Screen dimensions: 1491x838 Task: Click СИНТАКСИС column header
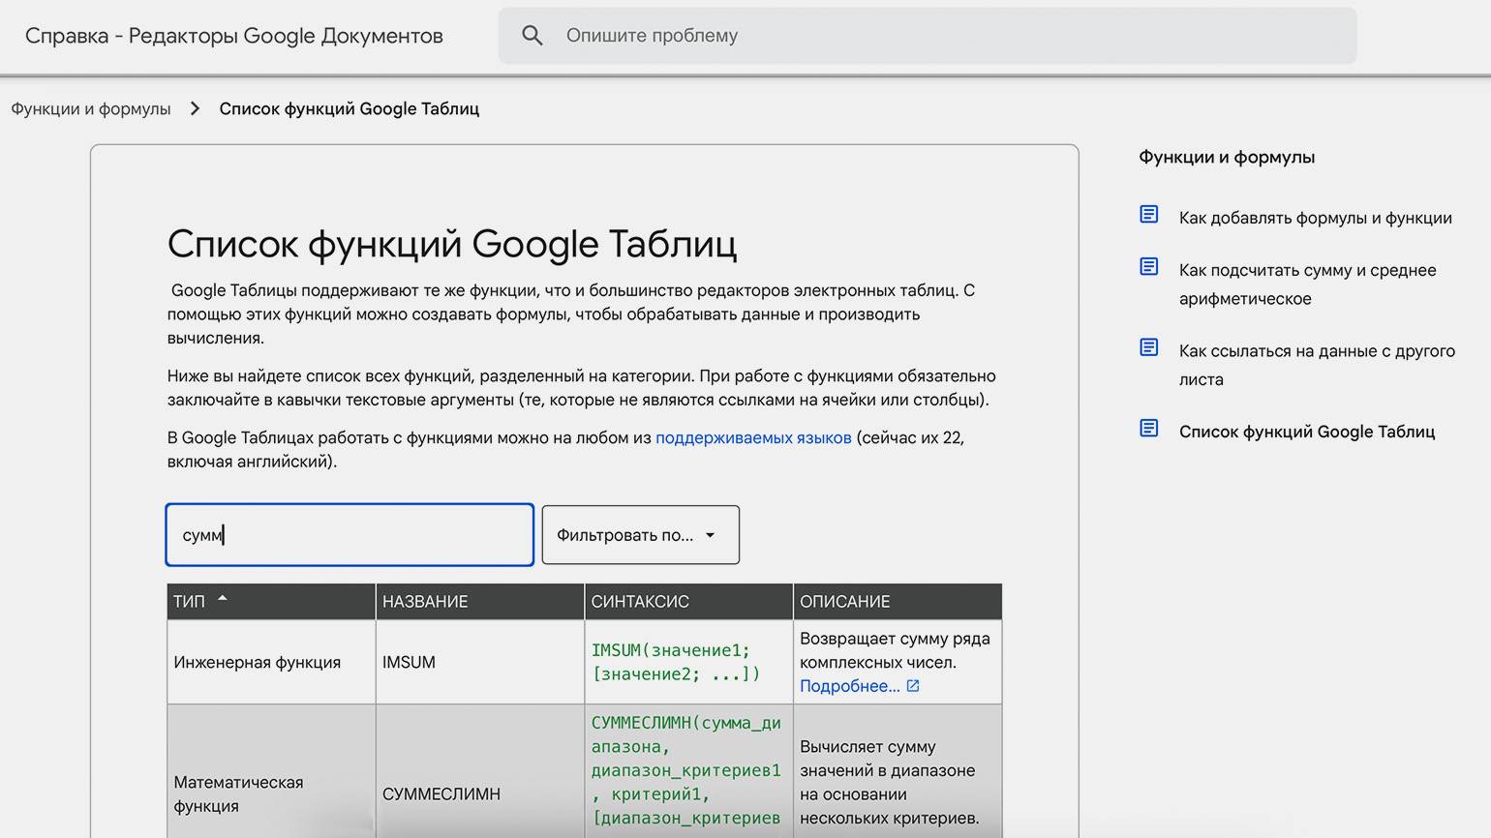tap(688, 601)
